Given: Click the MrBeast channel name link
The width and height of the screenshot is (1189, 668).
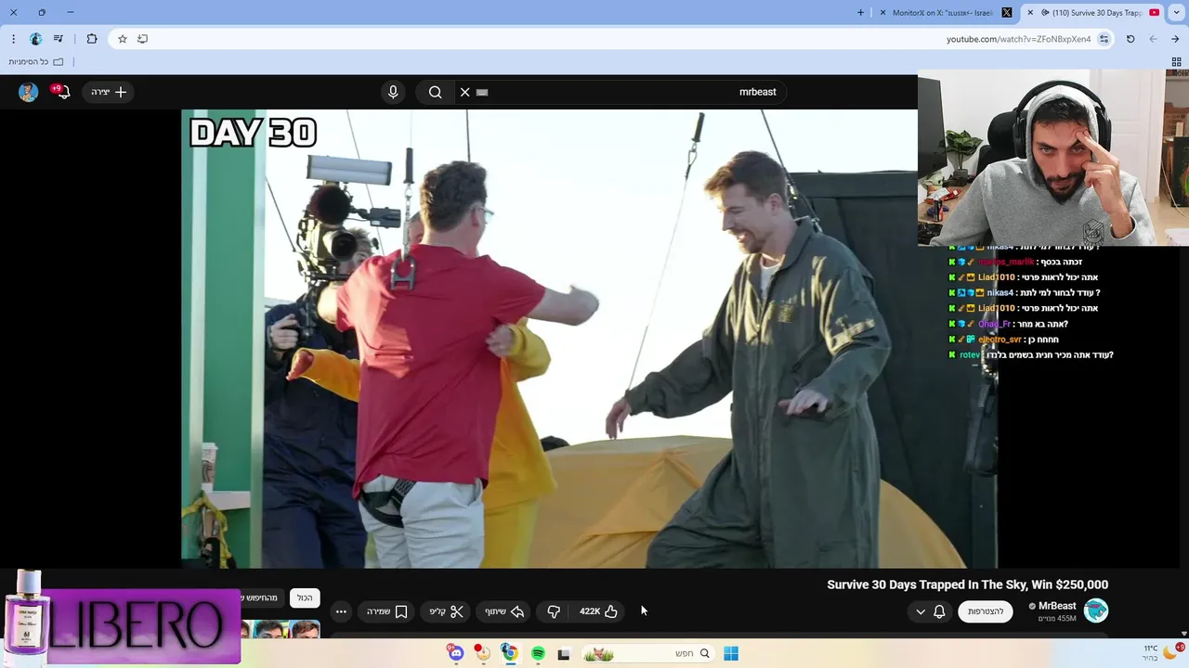Looking at the screenshot, I should pos(1057,606).
